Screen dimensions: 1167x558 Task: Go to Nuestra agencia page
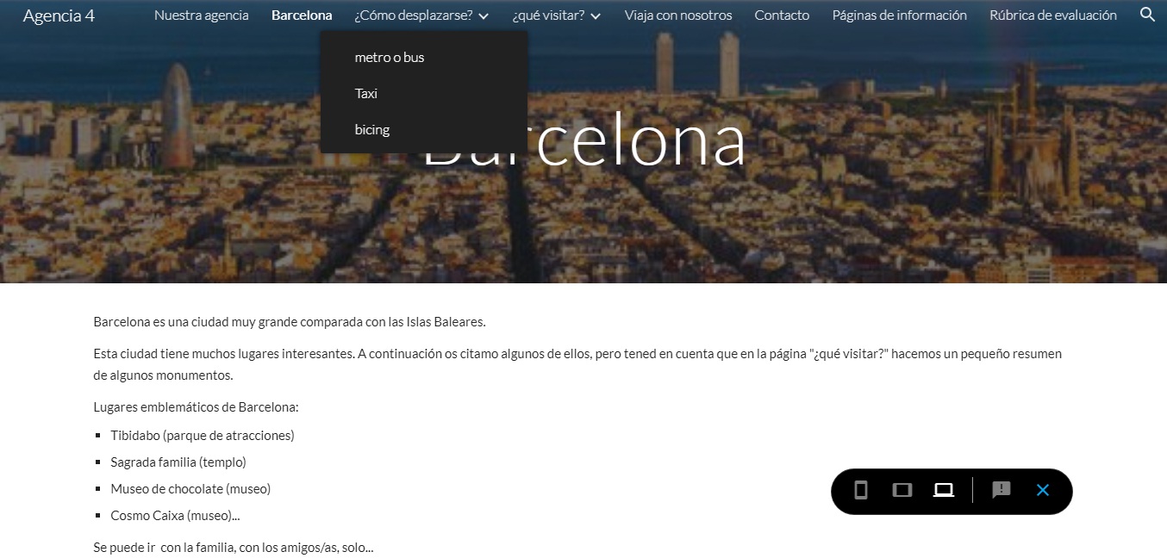pyautogui.click(x=202, y=15)
